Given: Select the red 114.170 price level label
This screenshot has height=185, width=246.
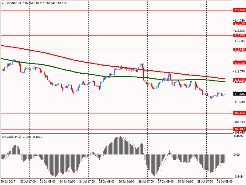Looking at the screenshot, I should [x=240, y=24].
